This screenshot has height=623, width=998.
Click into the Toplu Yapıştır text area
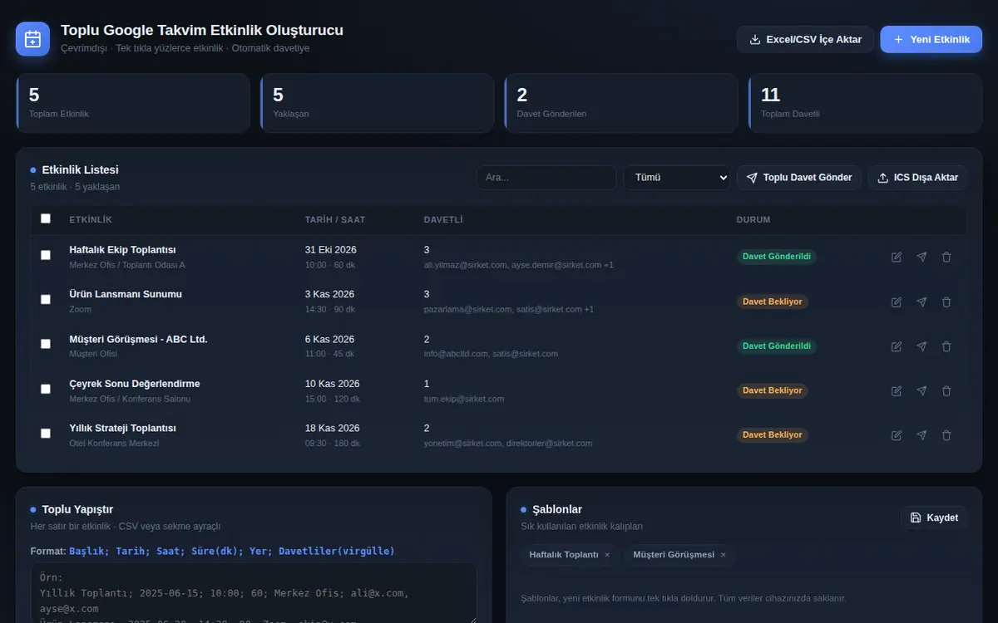click(254, 593)
